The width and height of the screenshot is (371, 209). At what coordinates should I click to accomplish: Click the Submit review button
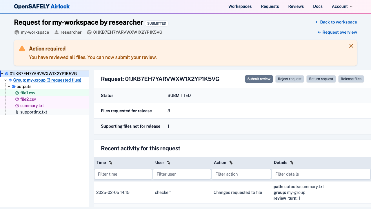[x=259, y=79]
